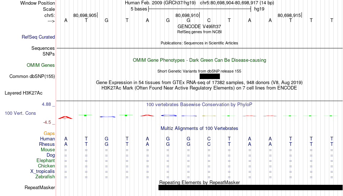Click the C base in reference sequence row
343x196 pixels.
(209, 20)
